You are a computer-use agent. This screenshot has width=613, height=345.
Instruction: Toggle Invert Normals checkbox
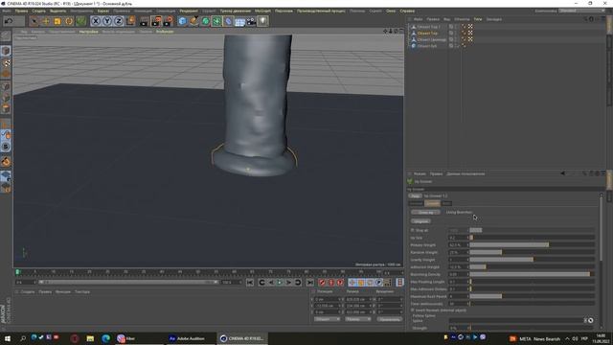coord(413,310)
